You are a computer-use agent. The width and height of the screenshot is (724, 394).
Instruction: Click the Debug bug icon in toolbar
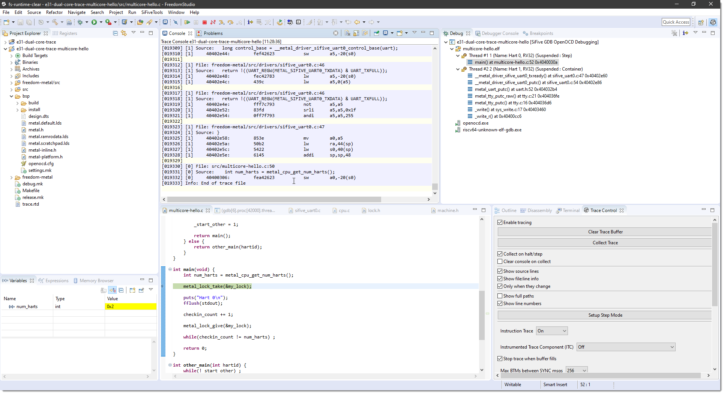click(80, 22)
